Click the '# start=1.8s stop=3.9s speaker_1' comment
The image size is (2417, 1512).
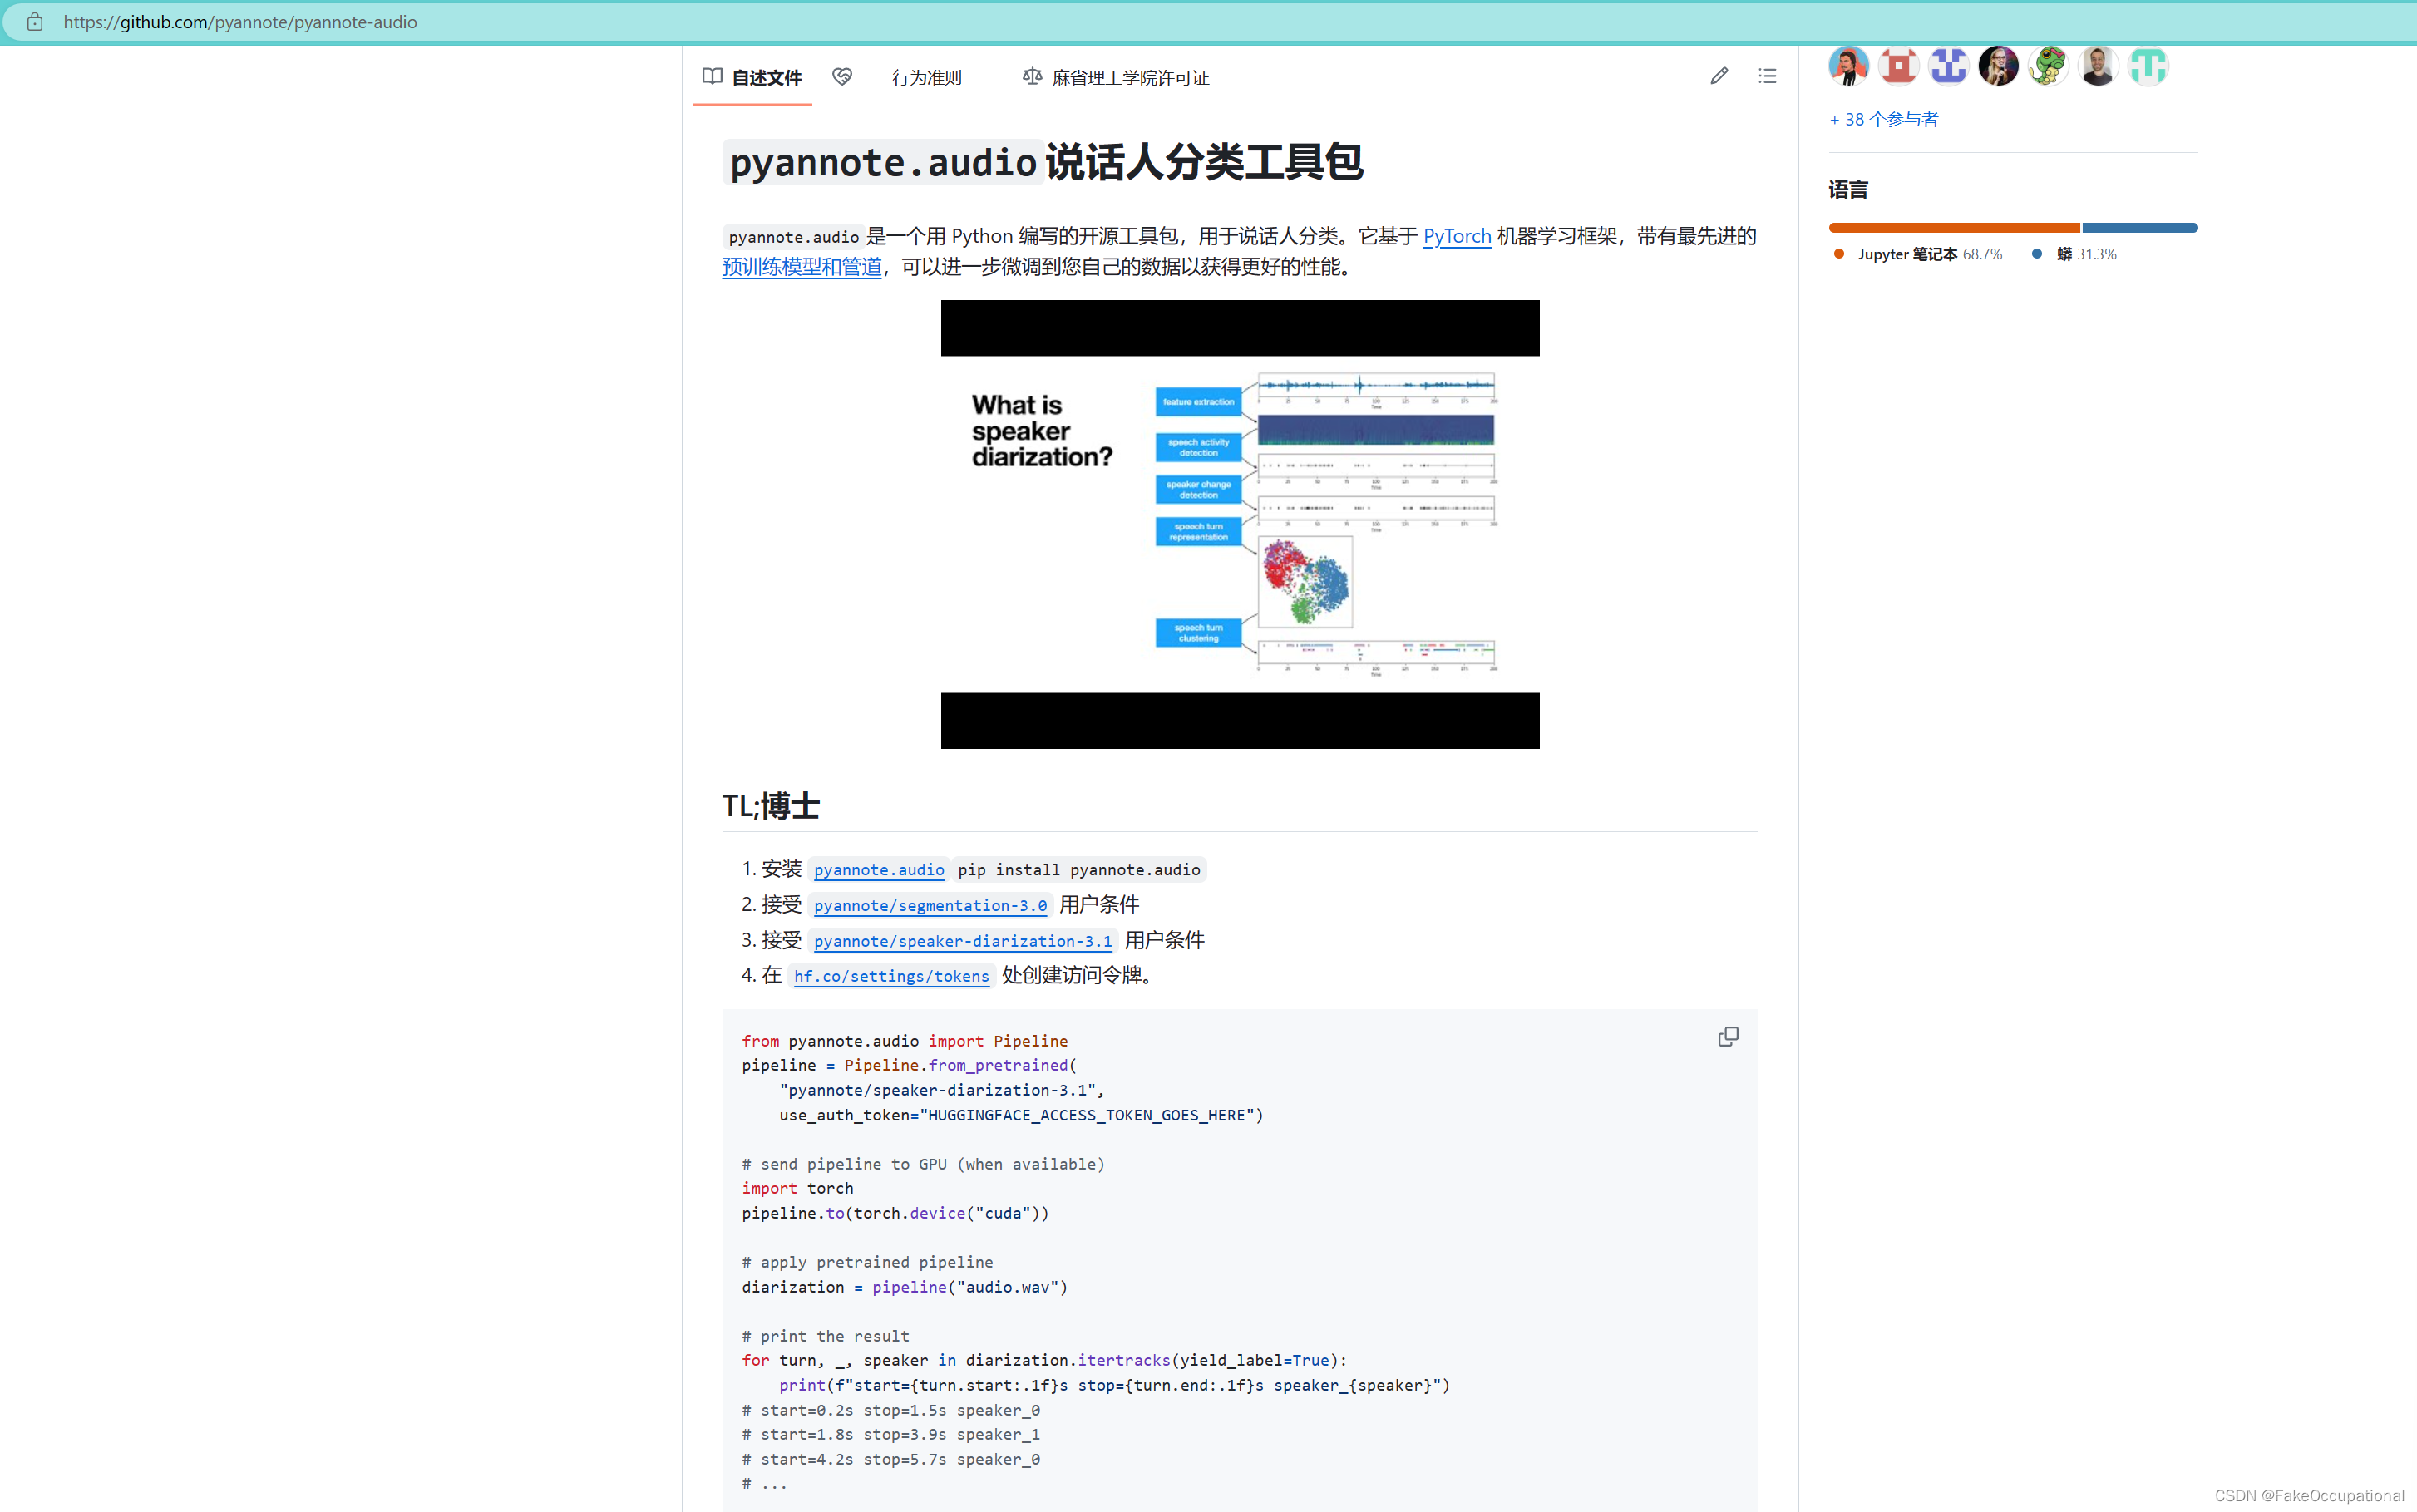click(890, 1434)
